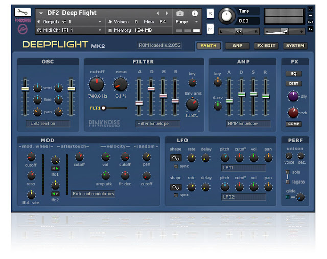Image resolution: width=327 pixels, height=259 pixels.
Task: Toggle the EQ effect button
Action: tap(294, 73)
